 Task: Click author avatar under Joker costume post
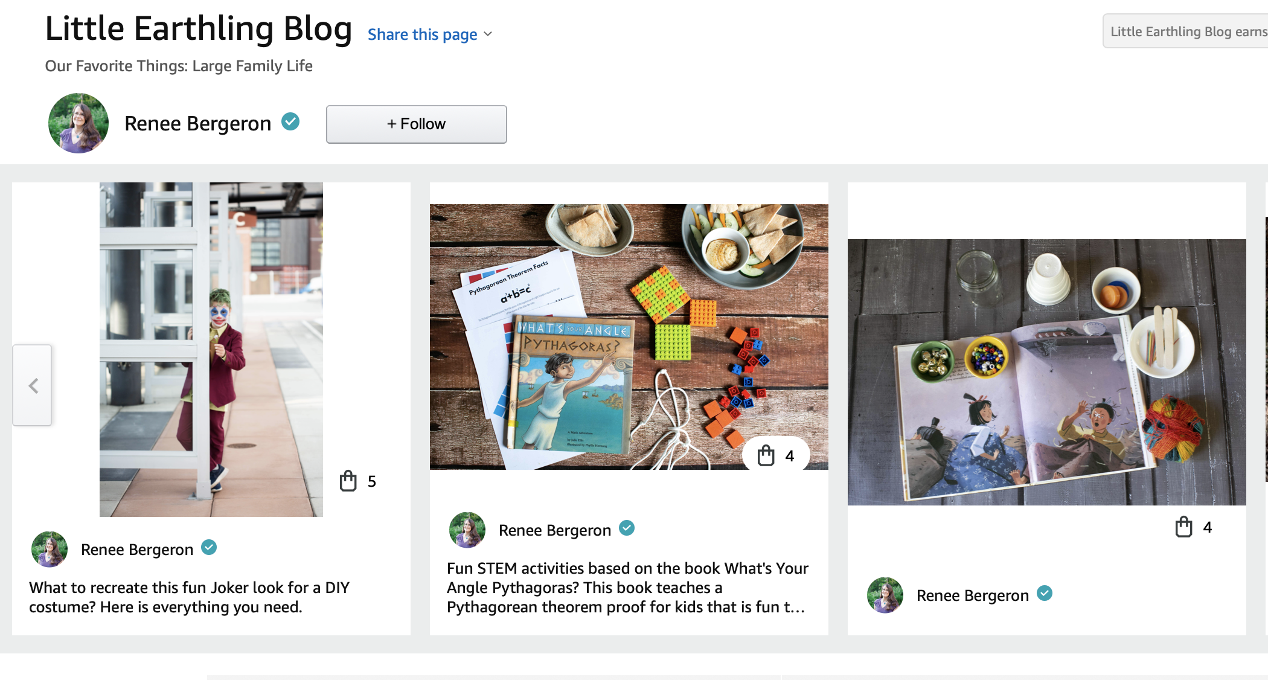click(50, 549)
